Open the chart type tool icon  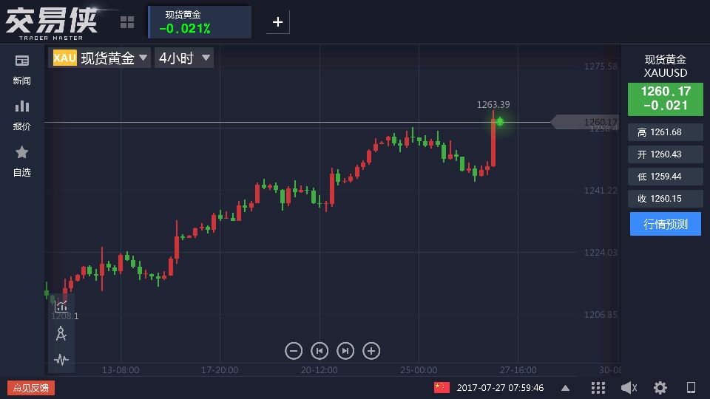pos(61,304)
